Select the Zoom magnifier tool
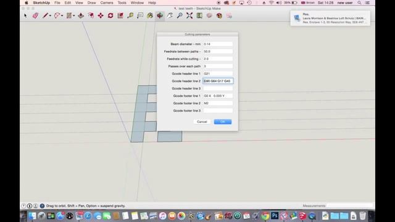 pyautogui.click(x=180, y=15)
